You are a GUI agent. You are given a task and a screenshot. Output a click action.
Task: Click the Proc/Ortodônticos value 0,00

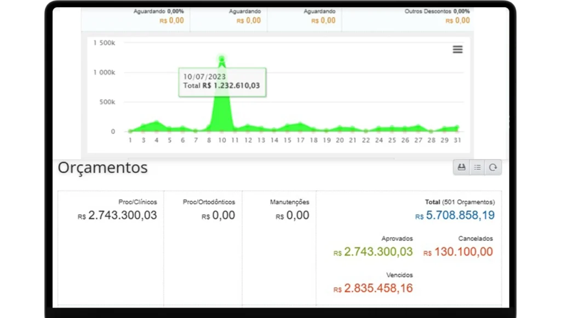(223, 216)
